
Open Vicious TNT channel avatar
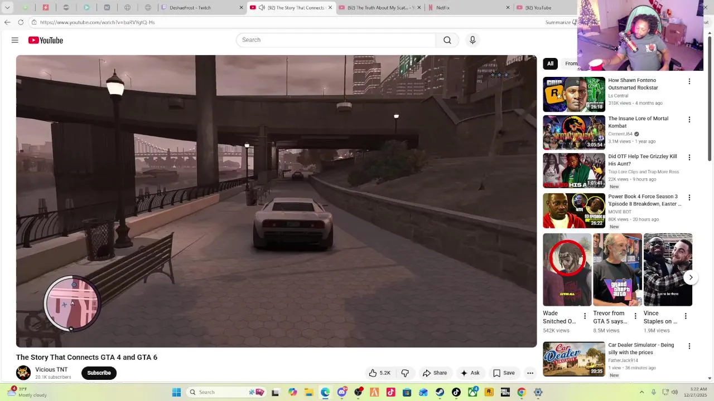(23, 373)
